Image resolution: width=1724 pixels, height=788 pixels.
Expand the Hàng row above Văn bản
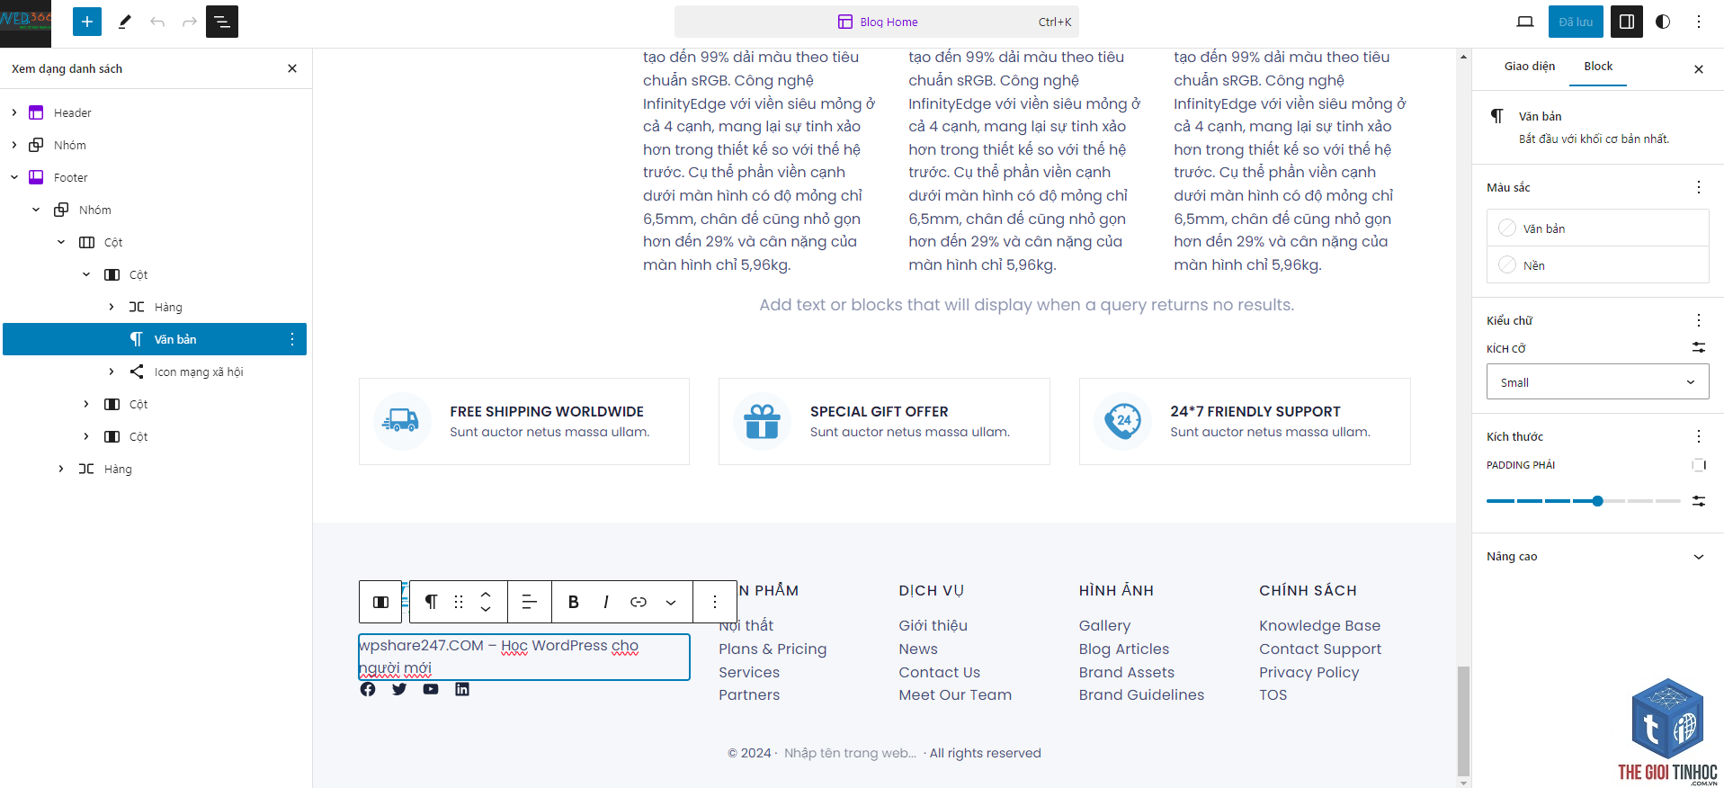pos(112,307)
